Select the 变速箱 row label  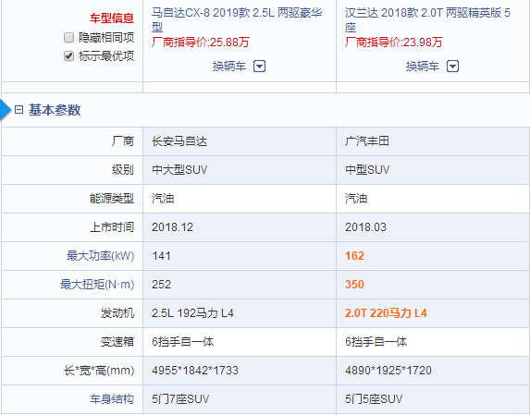coord(117,342)
